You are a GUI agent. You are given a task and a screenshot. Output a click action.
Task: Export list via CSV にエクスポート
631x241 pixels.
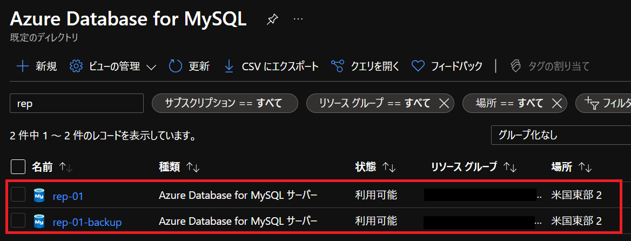click(x=271, y=66)
